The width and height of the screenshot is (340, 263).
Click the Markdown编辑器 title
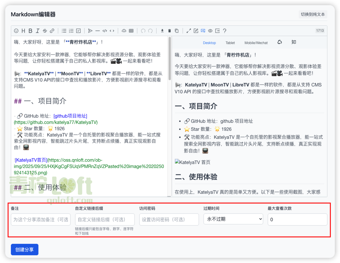(x=33, y=14)
